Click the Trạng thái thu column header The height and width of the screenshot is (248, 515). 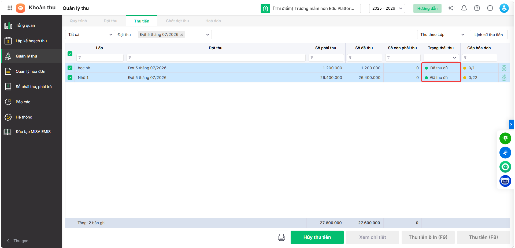point(441,48)
